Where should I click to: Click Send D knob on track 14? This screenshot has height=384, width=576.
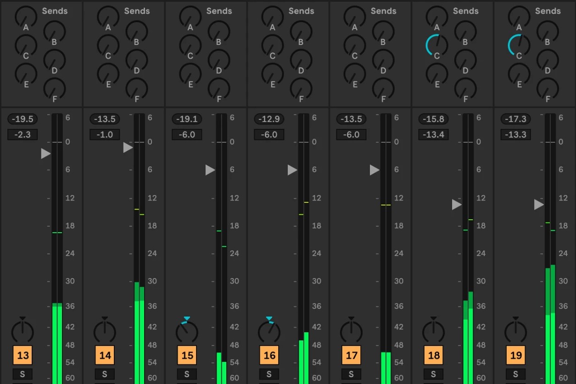(x=137, y=60)
